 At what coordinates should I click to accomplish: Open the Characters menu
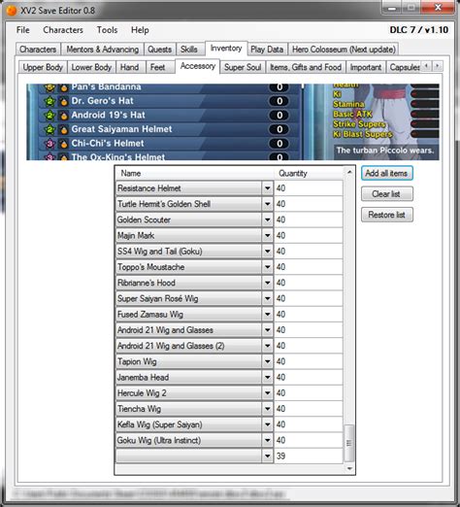tap(63, 30)
